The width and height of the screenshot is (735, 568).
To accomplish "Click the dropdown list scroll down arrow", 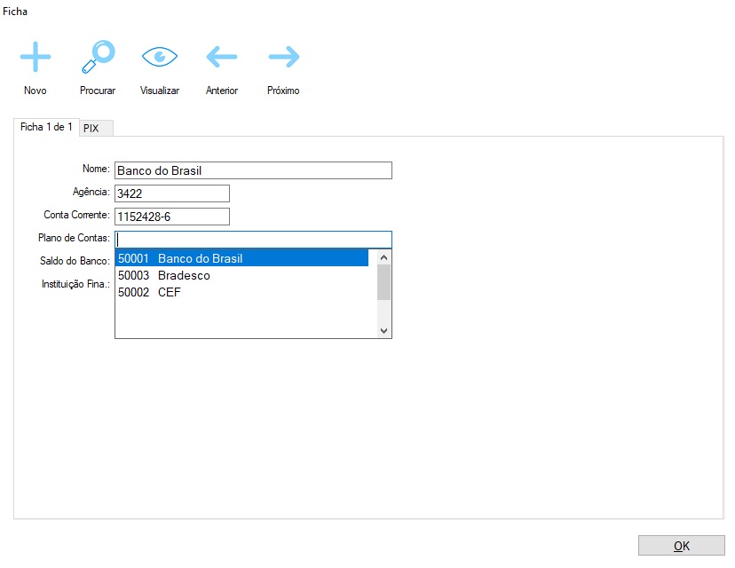I will click(x=384, y=330).
